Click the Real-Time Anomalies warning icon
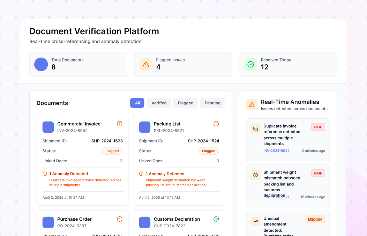The image size is (367, 236). tap(252, 105)
